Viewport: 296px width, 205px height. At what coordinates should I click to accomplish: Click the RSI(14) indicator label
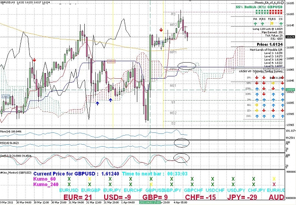click(9, 143)
